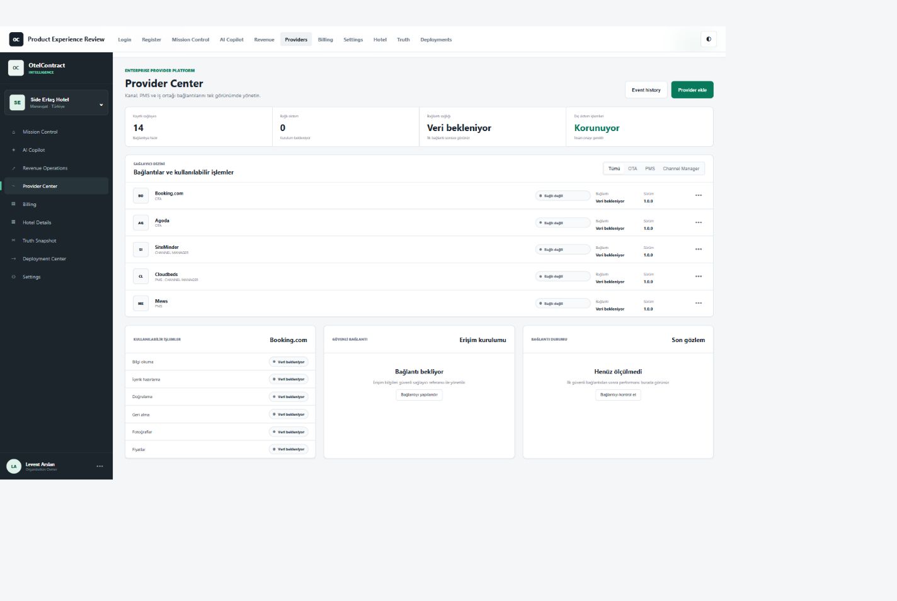Open Mews row more options menu
This screenshot has height=601, width=897.
click(699, 304)
